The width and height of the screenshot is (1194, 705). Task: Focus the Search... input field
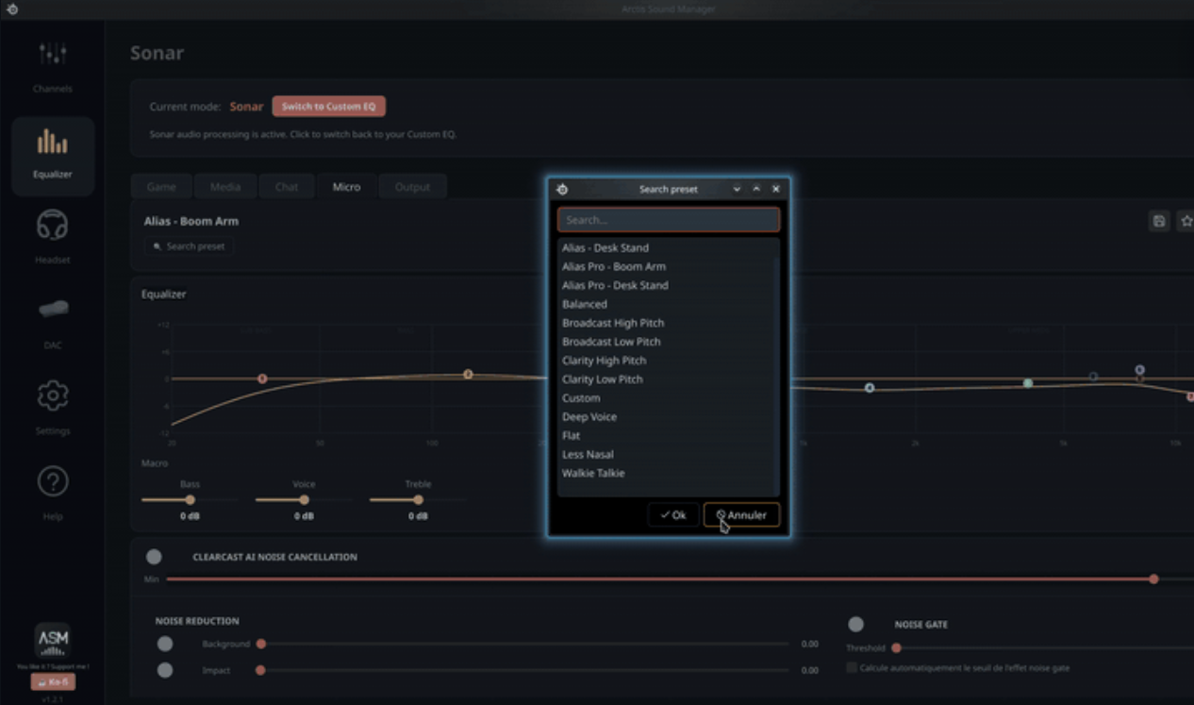point(669,220)
